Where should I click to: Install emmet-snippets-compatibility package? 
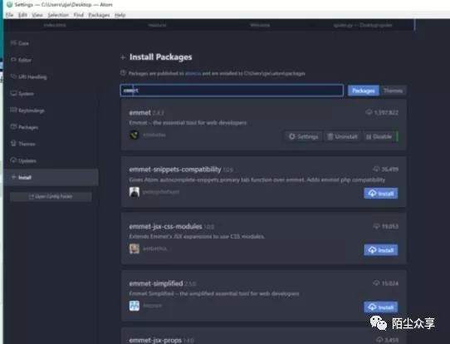(x=381, y=194)
